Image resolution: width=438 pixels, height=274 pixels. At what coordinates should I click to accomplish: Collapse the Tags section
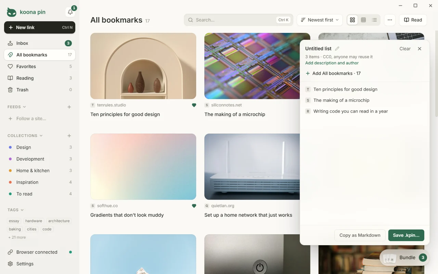tap(16, 210)
